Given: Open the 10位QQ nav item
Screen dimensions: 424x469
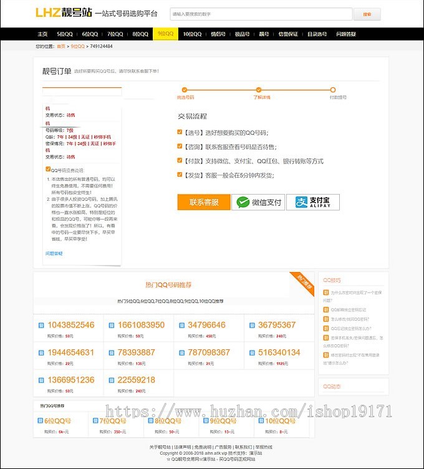Looking at the screenshot, I should (192, 34).
